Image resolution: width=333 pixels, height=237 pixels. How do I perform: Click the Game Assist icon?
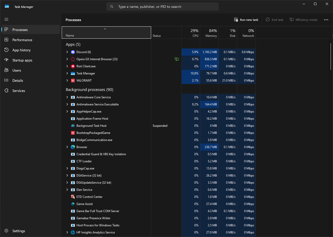73,204
